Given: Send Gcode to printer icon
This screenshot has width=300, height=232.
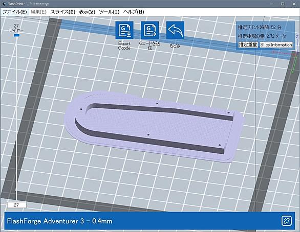Looking at the screenshot, I should [150, 30].
